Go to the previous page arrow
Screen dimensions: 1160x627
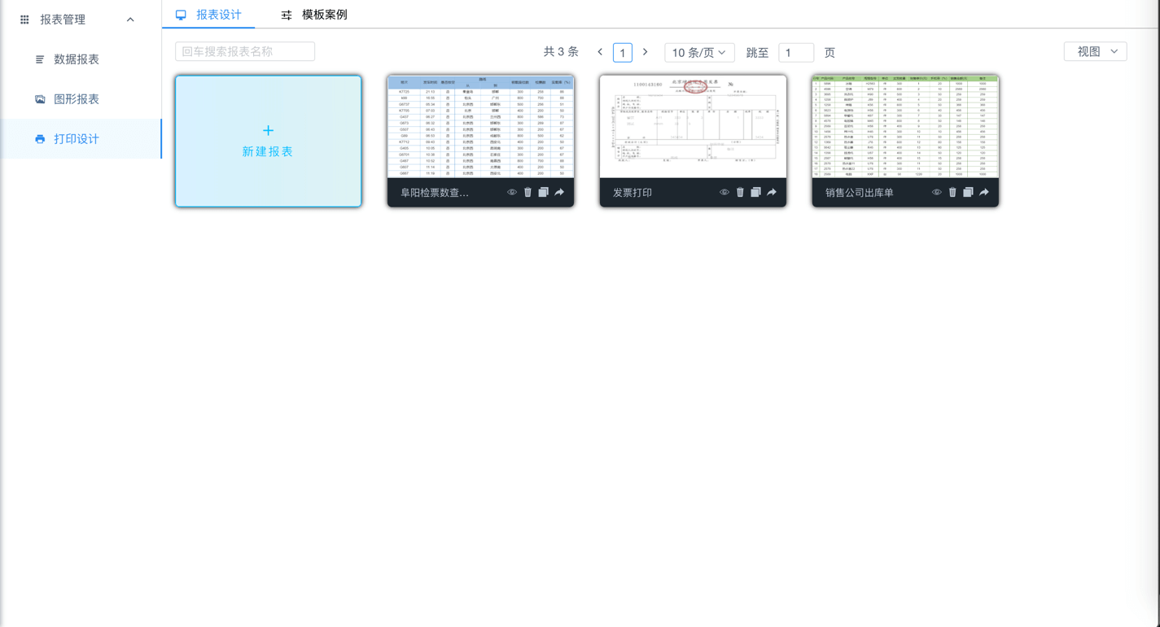tap(600, 52)
